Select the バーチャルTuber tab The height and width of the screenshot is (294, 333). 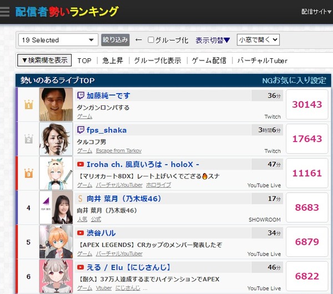[x=262, y=60]
